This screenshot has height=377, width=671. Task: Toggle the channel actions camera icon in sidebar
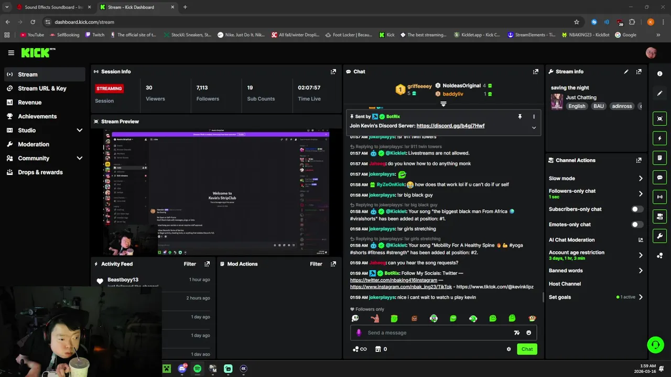click(660, 216)
